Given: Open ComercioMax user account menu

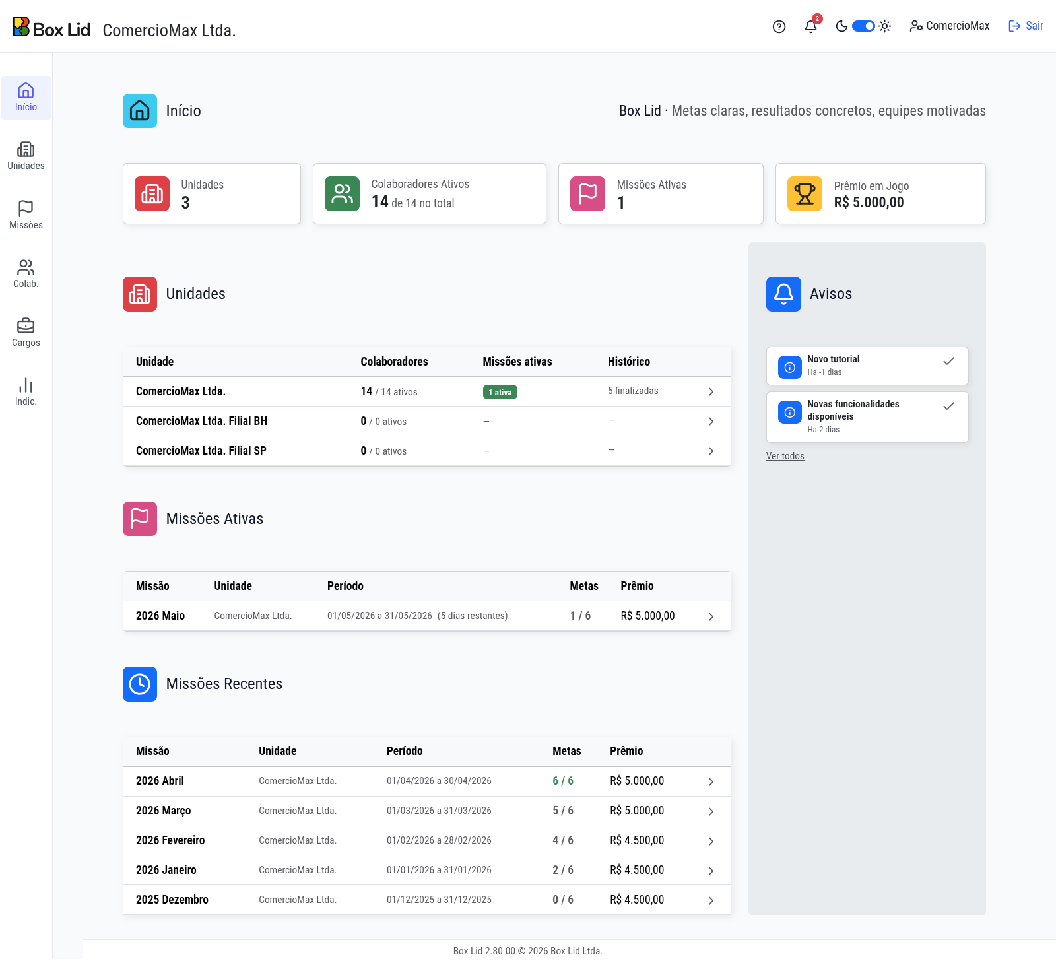Looking at the screenshot, I should pyautogui.click(x=949, y=26).
